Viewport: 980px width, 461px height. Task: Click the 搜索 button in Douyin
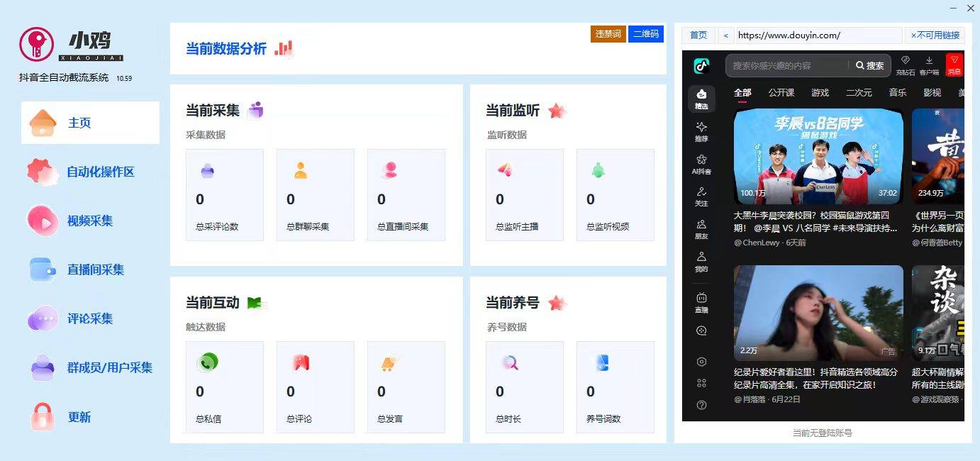(x=870, y=65)
